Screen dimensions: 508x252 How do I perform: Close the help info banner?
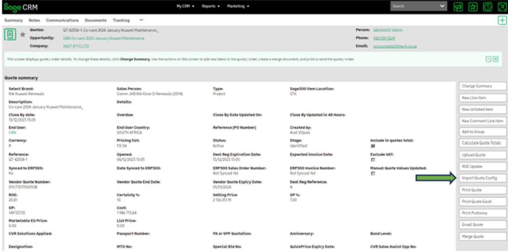[496, 59]
